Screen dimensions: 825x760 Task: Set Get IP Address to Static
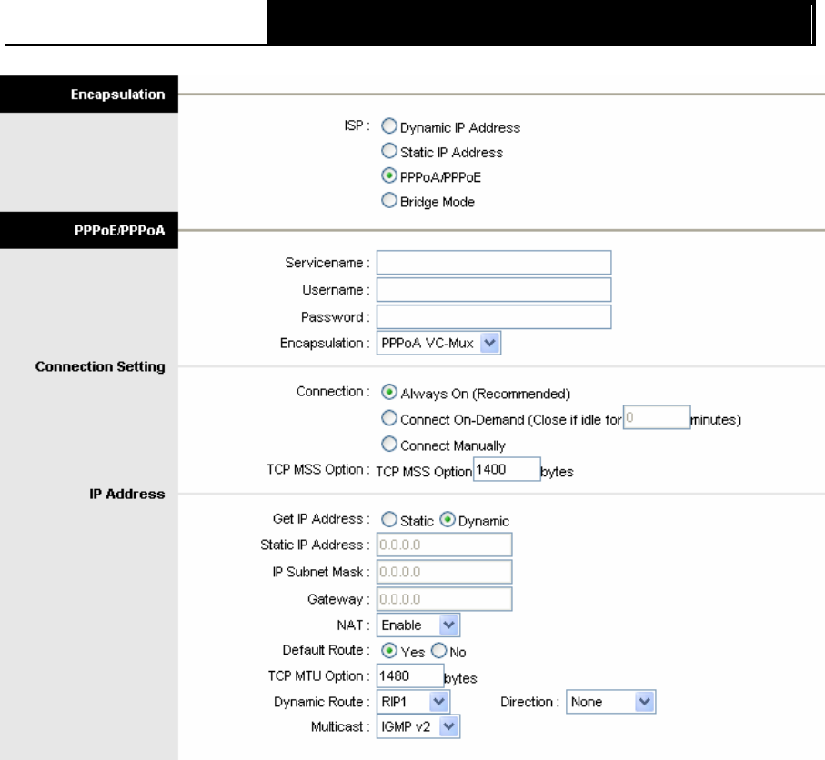388,520
